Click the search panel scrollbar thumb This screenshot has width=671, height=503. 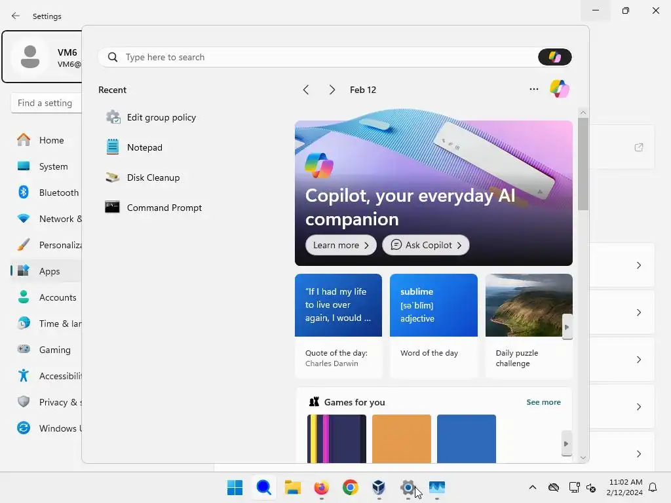583,163
